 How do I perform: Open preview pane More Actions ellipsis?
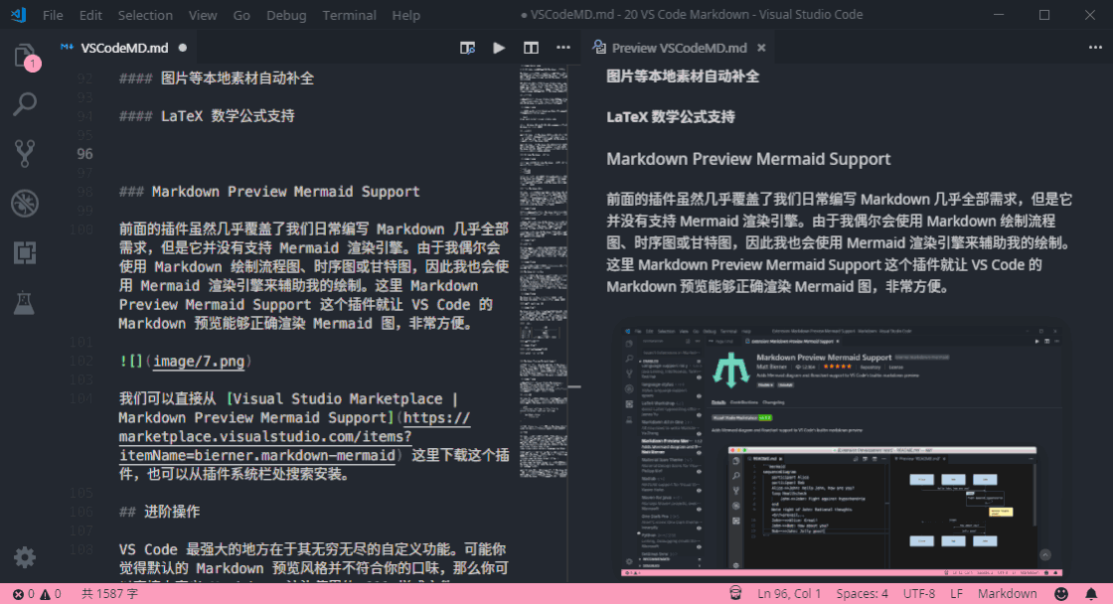pyautogui.click(x=1095, y=48)
